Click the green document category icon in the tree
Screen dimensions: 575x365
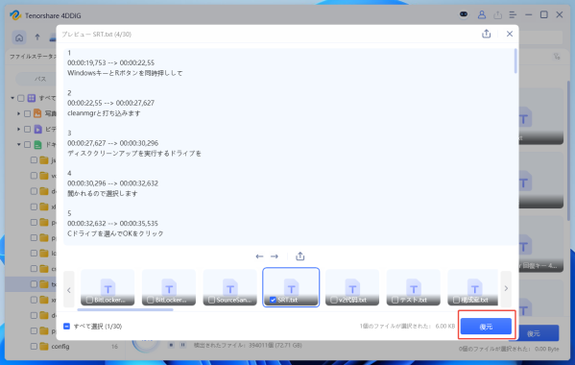(x=37, y=144)
